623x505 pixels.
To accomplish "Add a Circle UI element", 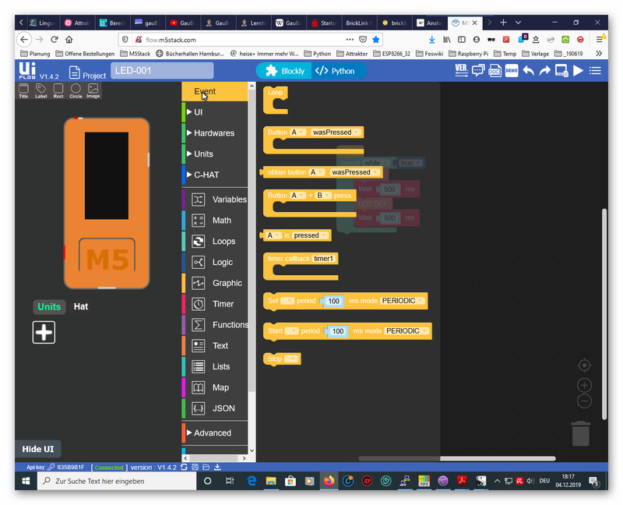I will click(x=76, y=90).
